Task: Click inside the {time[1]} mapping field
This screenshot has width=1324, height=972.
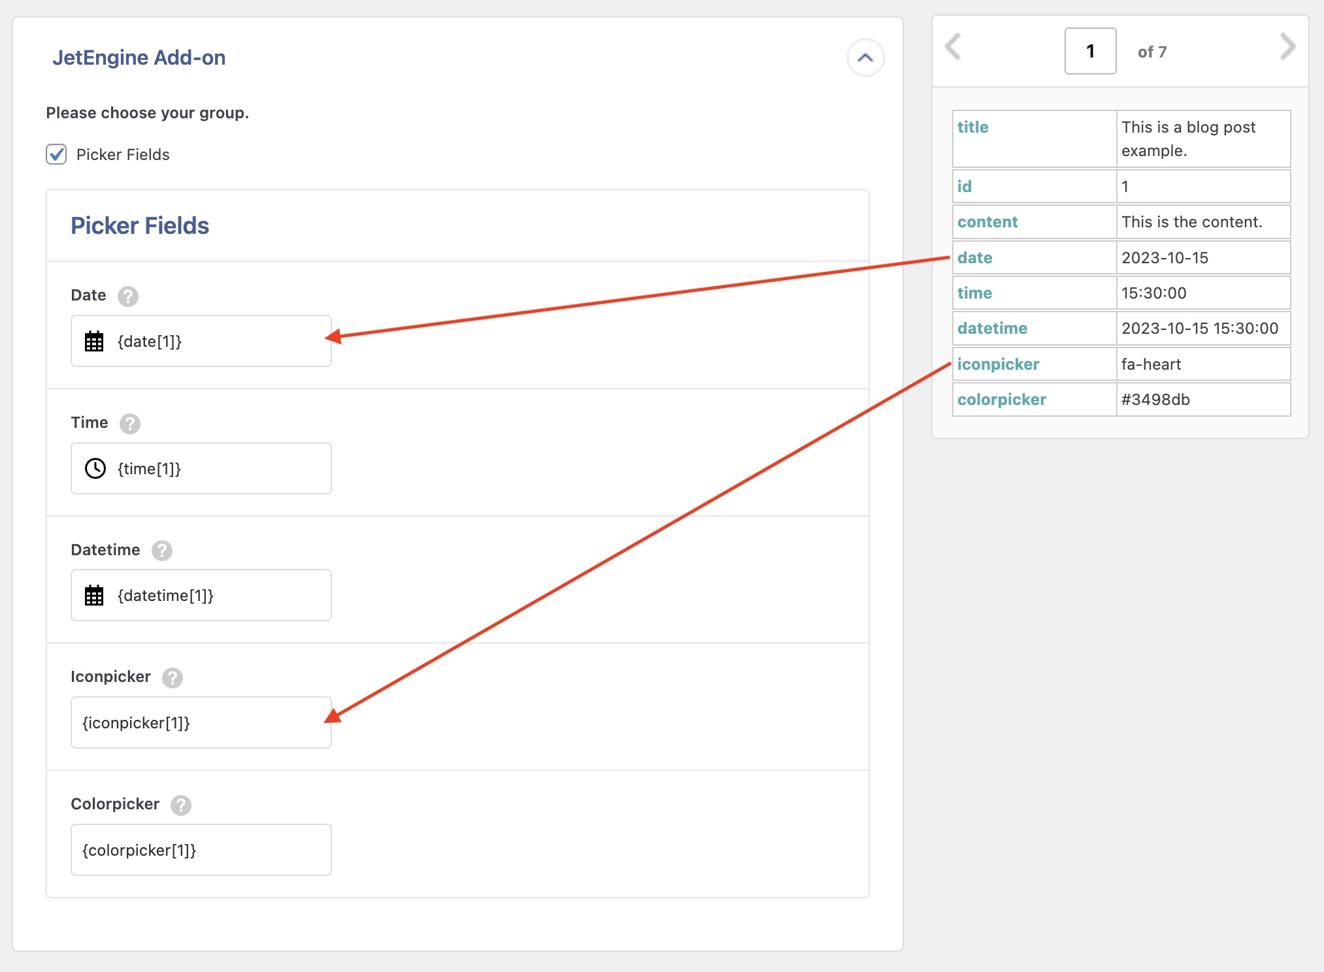Action: 201,468
